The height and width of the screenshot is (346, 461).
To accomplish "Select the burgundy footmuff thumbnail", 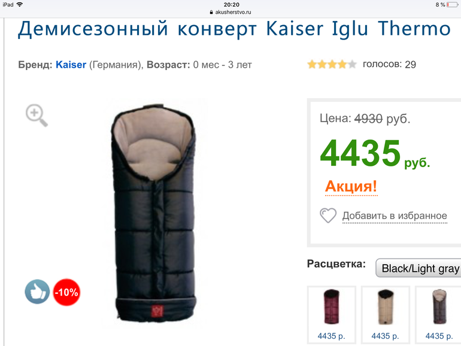I will 331,307.
